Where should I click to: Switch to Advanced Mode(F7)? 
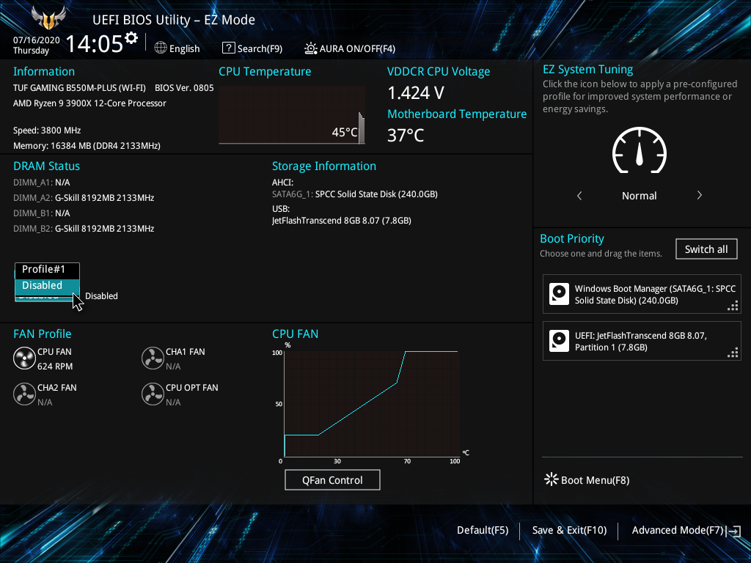tap(677, 530)
